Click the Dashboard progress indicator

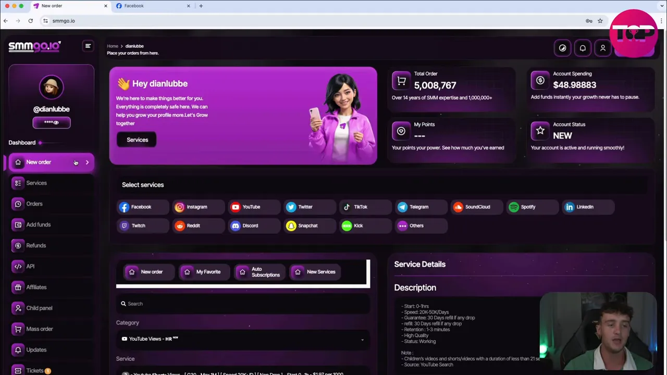tap(40, 142)
